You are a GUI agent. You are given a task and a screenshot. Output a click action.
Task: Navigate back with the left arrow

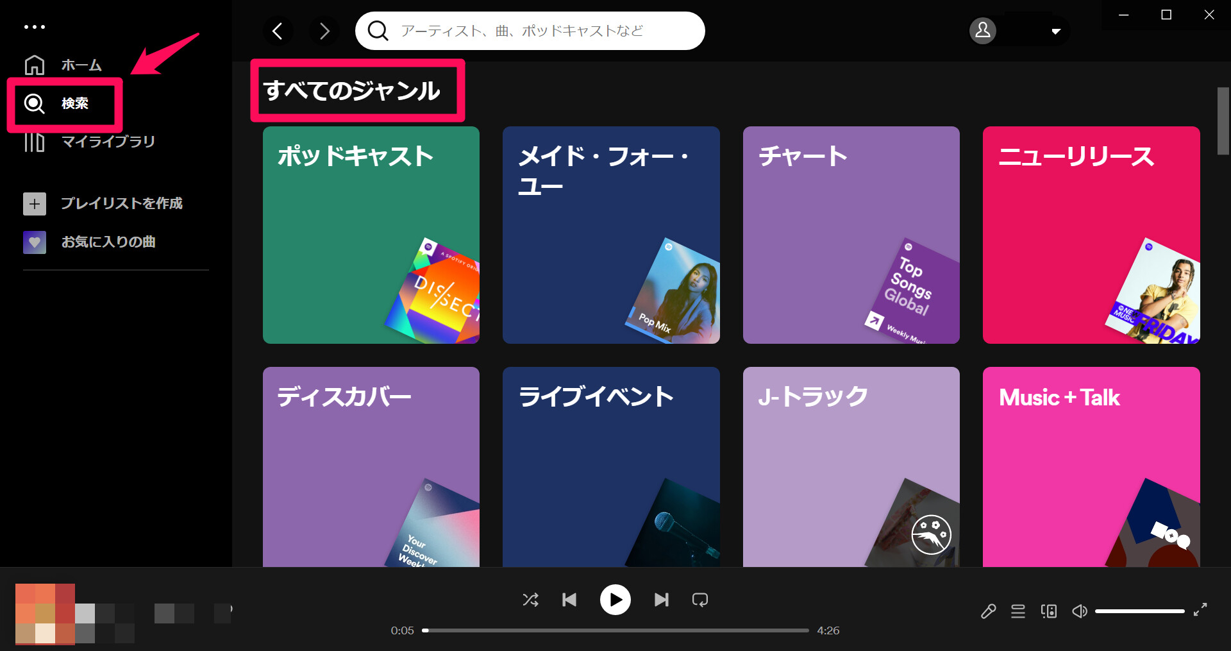pos(278,31)
